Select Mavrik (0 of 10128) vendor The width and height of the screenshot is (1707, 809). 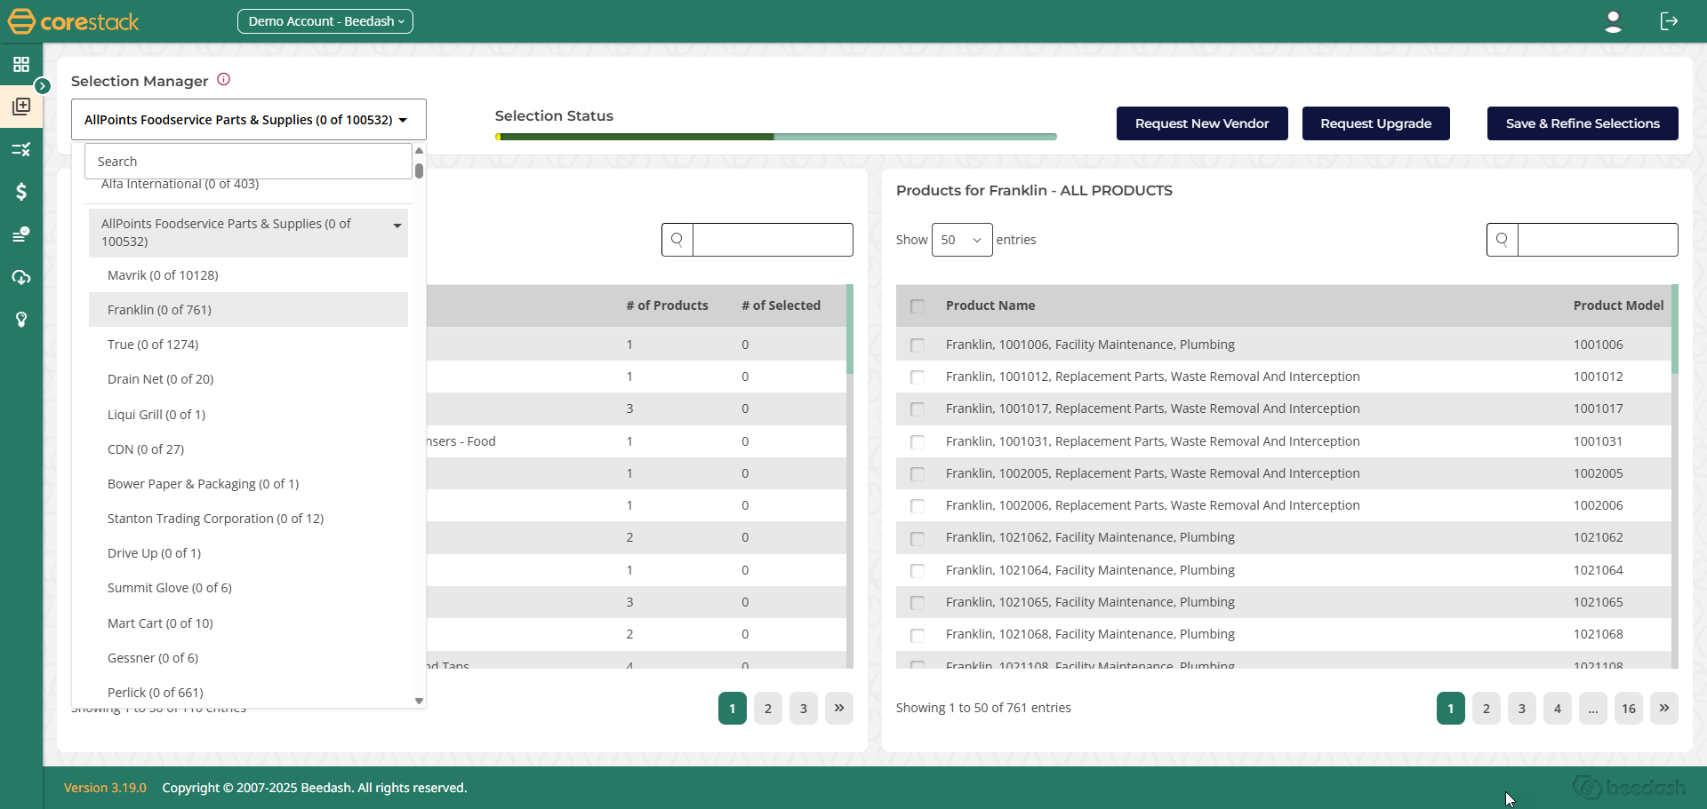(248, 275)
